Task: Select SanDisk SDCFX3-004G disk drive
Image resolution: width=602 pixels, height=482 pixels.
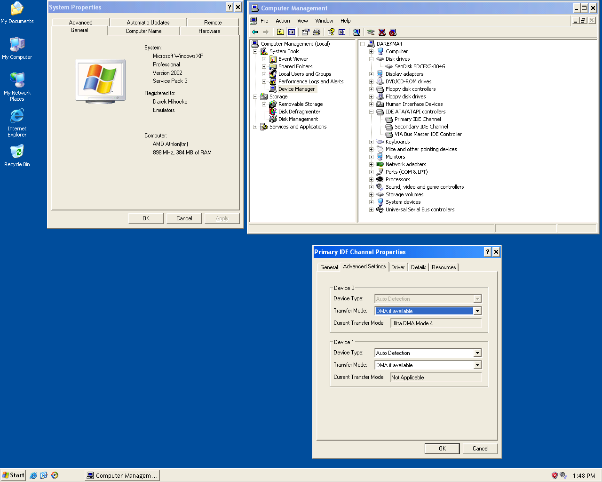Action: tap(420, 66)
